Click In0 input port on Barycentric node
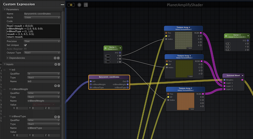253x139 pixels. [91, 81]
